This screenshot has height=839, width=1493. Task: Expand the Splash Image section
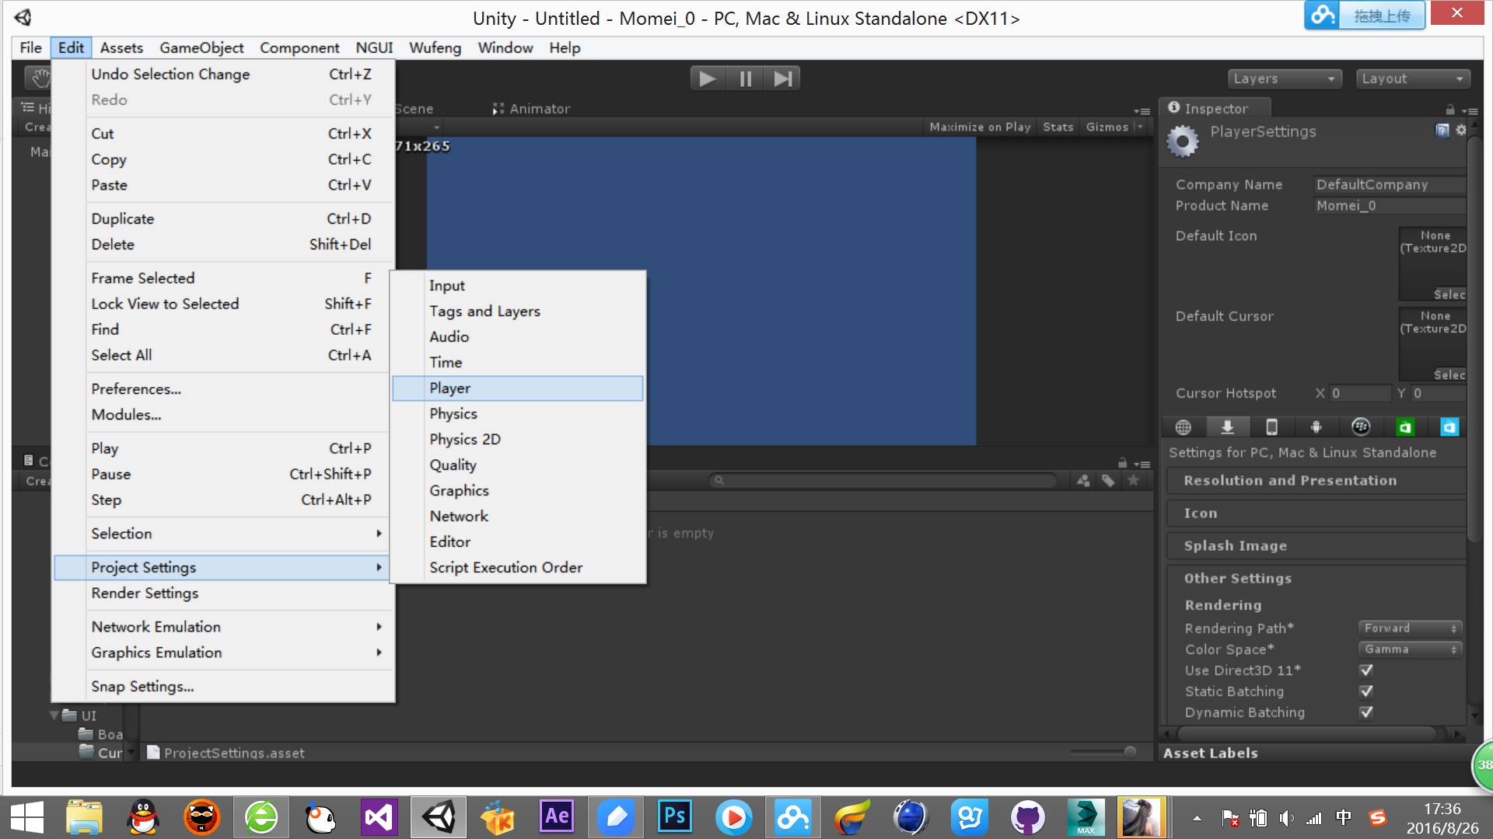1316,545
